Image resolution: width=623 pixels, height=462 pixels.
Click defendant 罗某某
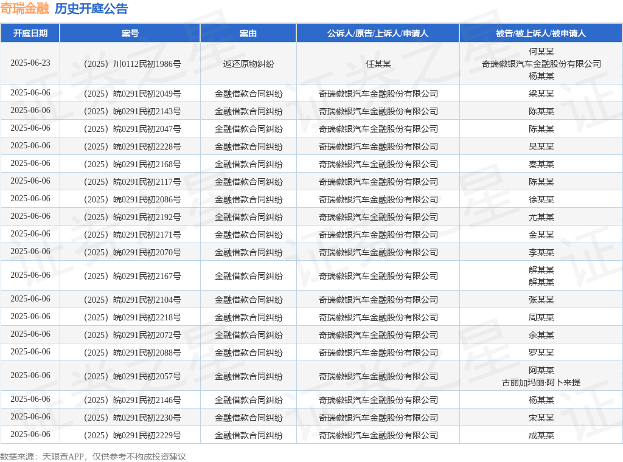click(x=541, y=353)
